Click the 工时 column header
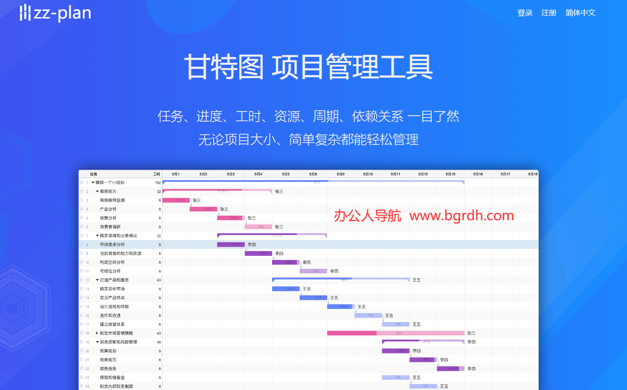 (156, 174)
